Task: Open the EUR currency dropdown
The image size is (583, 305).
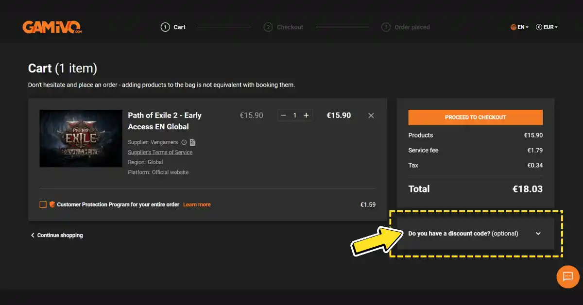Action: [x=547, y=27]
